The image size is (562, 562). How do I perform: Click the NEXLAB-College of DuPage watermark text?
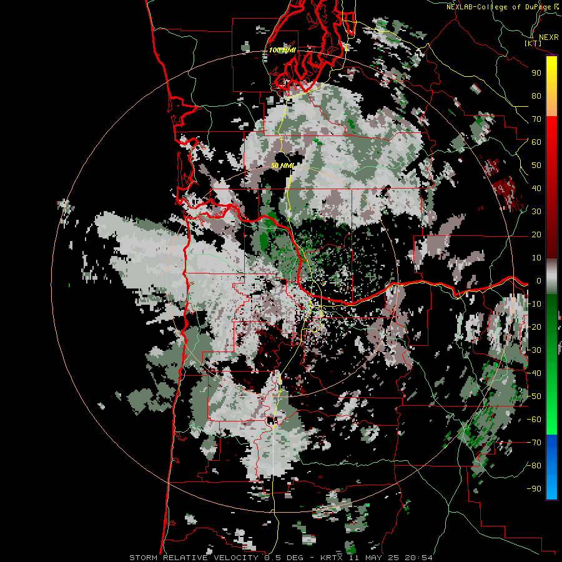(502, 7)
